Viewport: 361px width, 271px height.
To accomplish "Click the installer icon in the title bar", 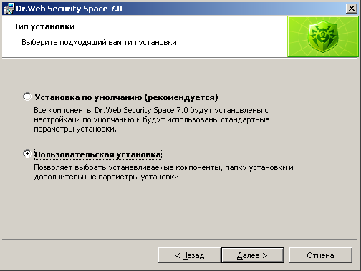I will 9,9.
